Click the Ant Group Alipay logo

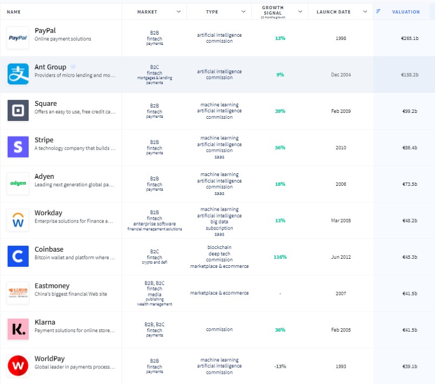[18, 74]
